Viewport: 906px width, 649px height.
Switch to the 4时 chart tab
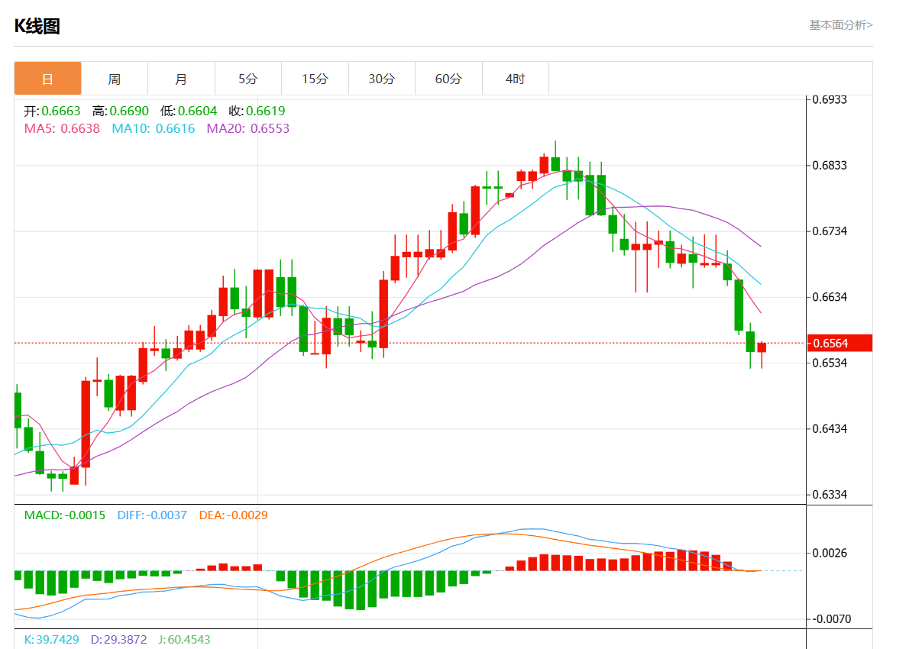515,79
